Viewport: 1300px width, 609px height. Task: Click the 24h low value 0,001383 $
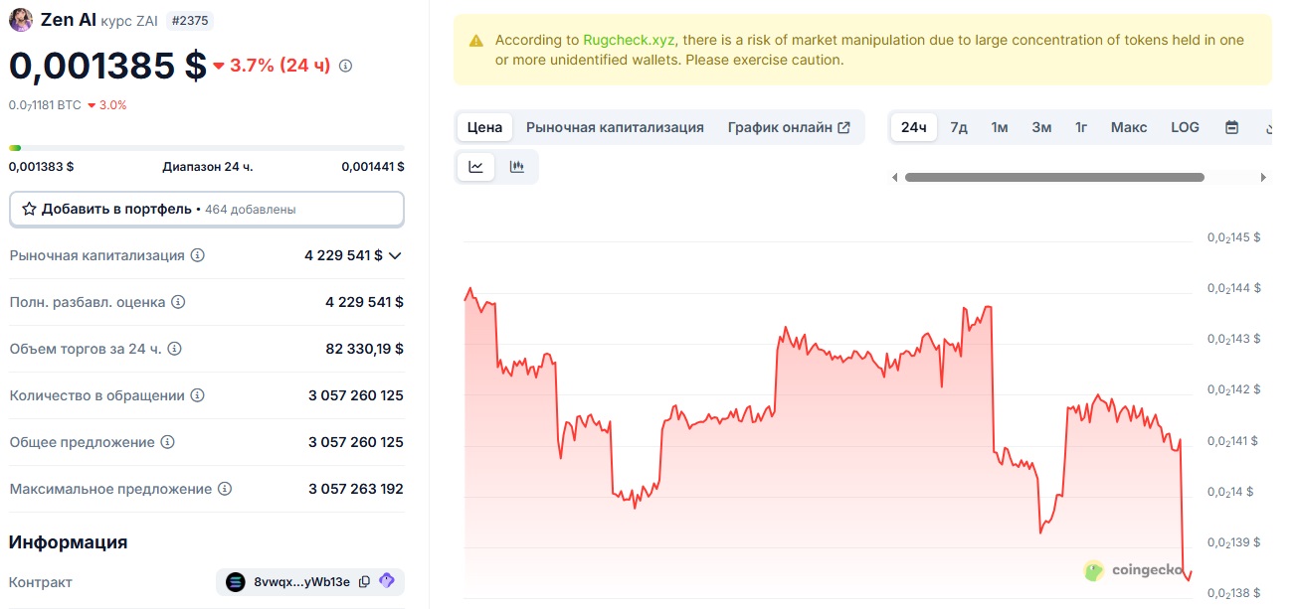[42, 167]
